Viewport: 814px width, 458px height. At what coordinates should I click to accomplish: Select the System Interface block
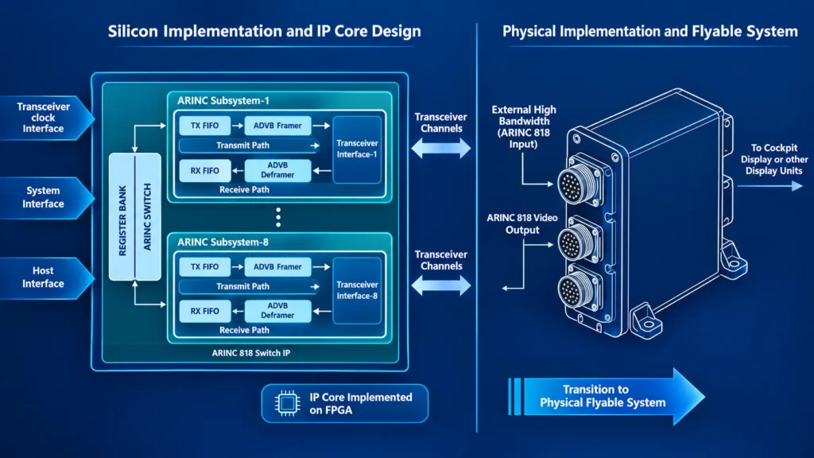point(46,197)
